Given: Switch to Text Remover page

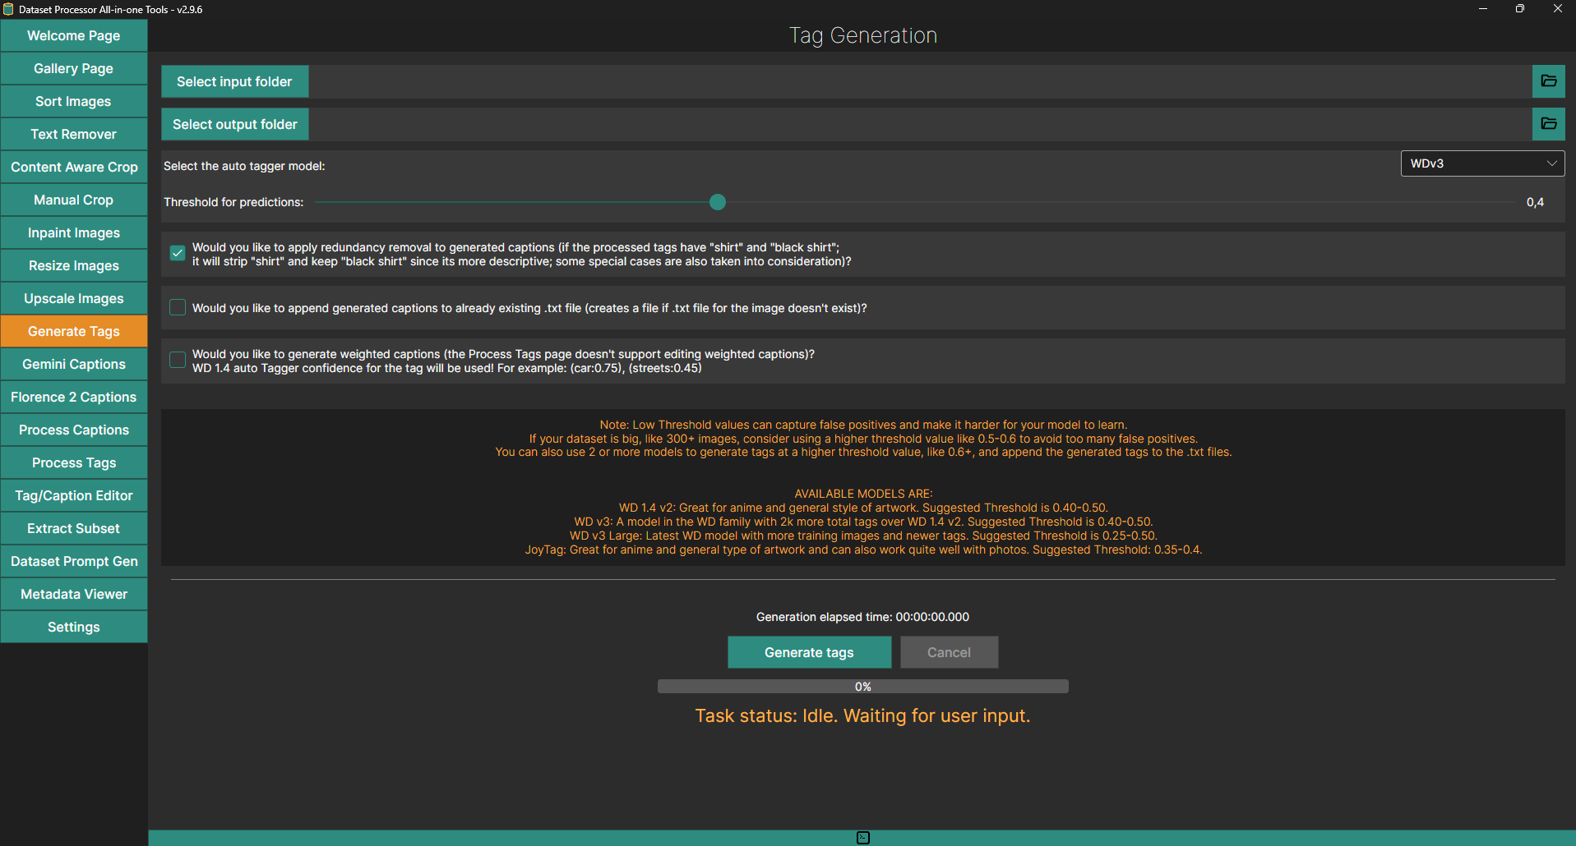Looking at the screenshot, I should (x=74, y=134).
